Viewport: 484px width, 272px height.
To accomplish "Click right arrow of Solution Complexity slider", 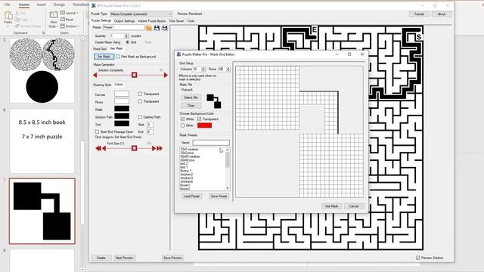I will 166,75.
